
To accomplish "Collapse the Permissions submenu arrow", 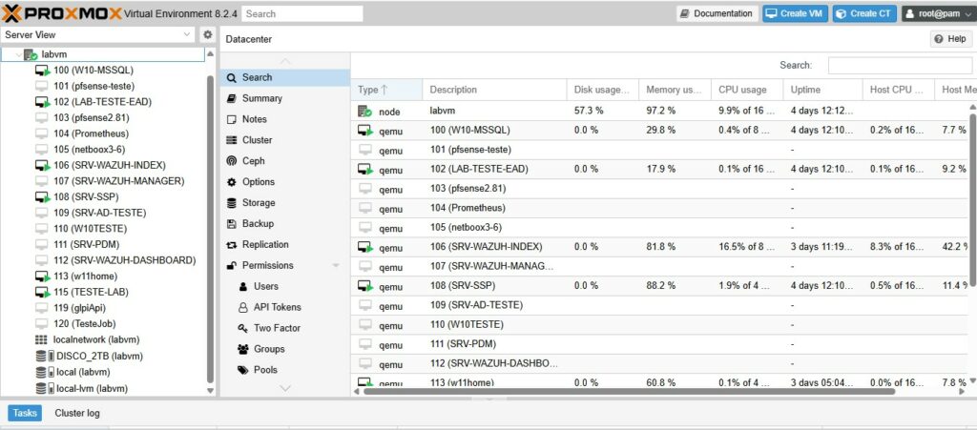I will tap(337, 266).
